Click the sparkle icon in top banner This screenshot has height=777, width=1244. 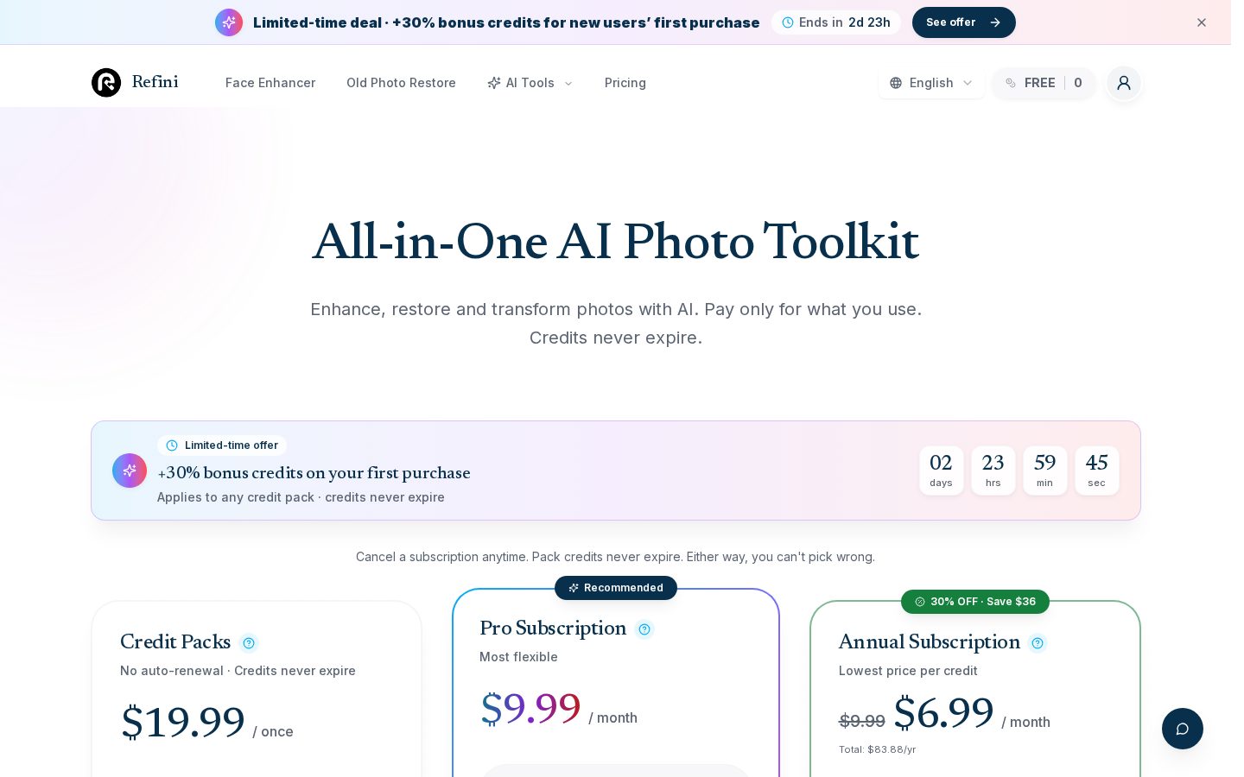(229, 22)
